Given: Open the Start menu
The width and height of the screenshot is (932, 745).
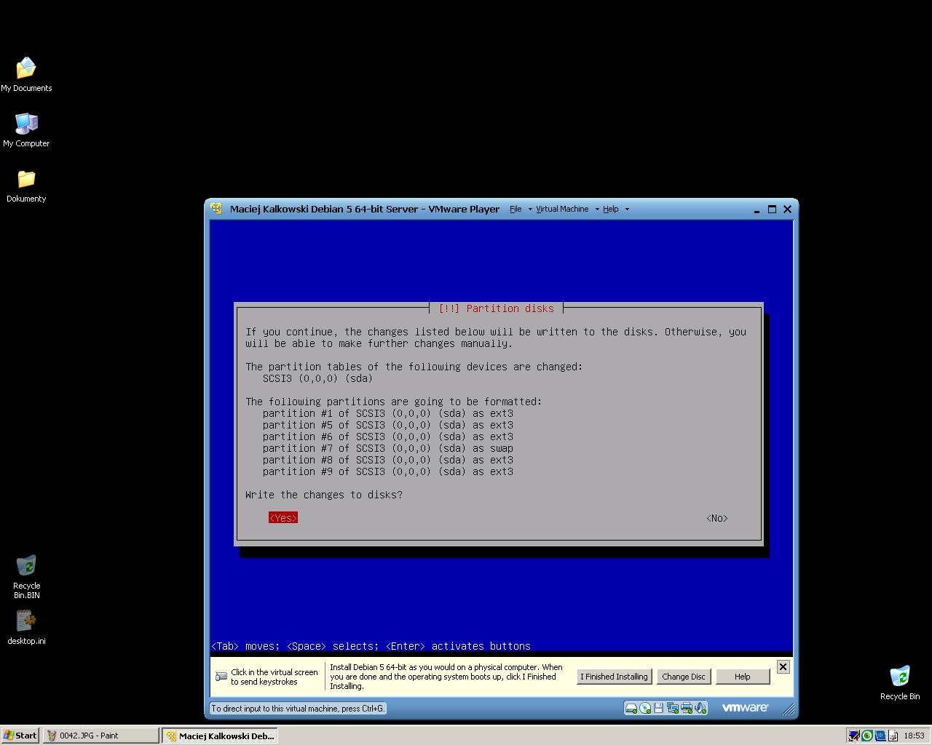Looking at the screenshot, I should click(20, 736).
